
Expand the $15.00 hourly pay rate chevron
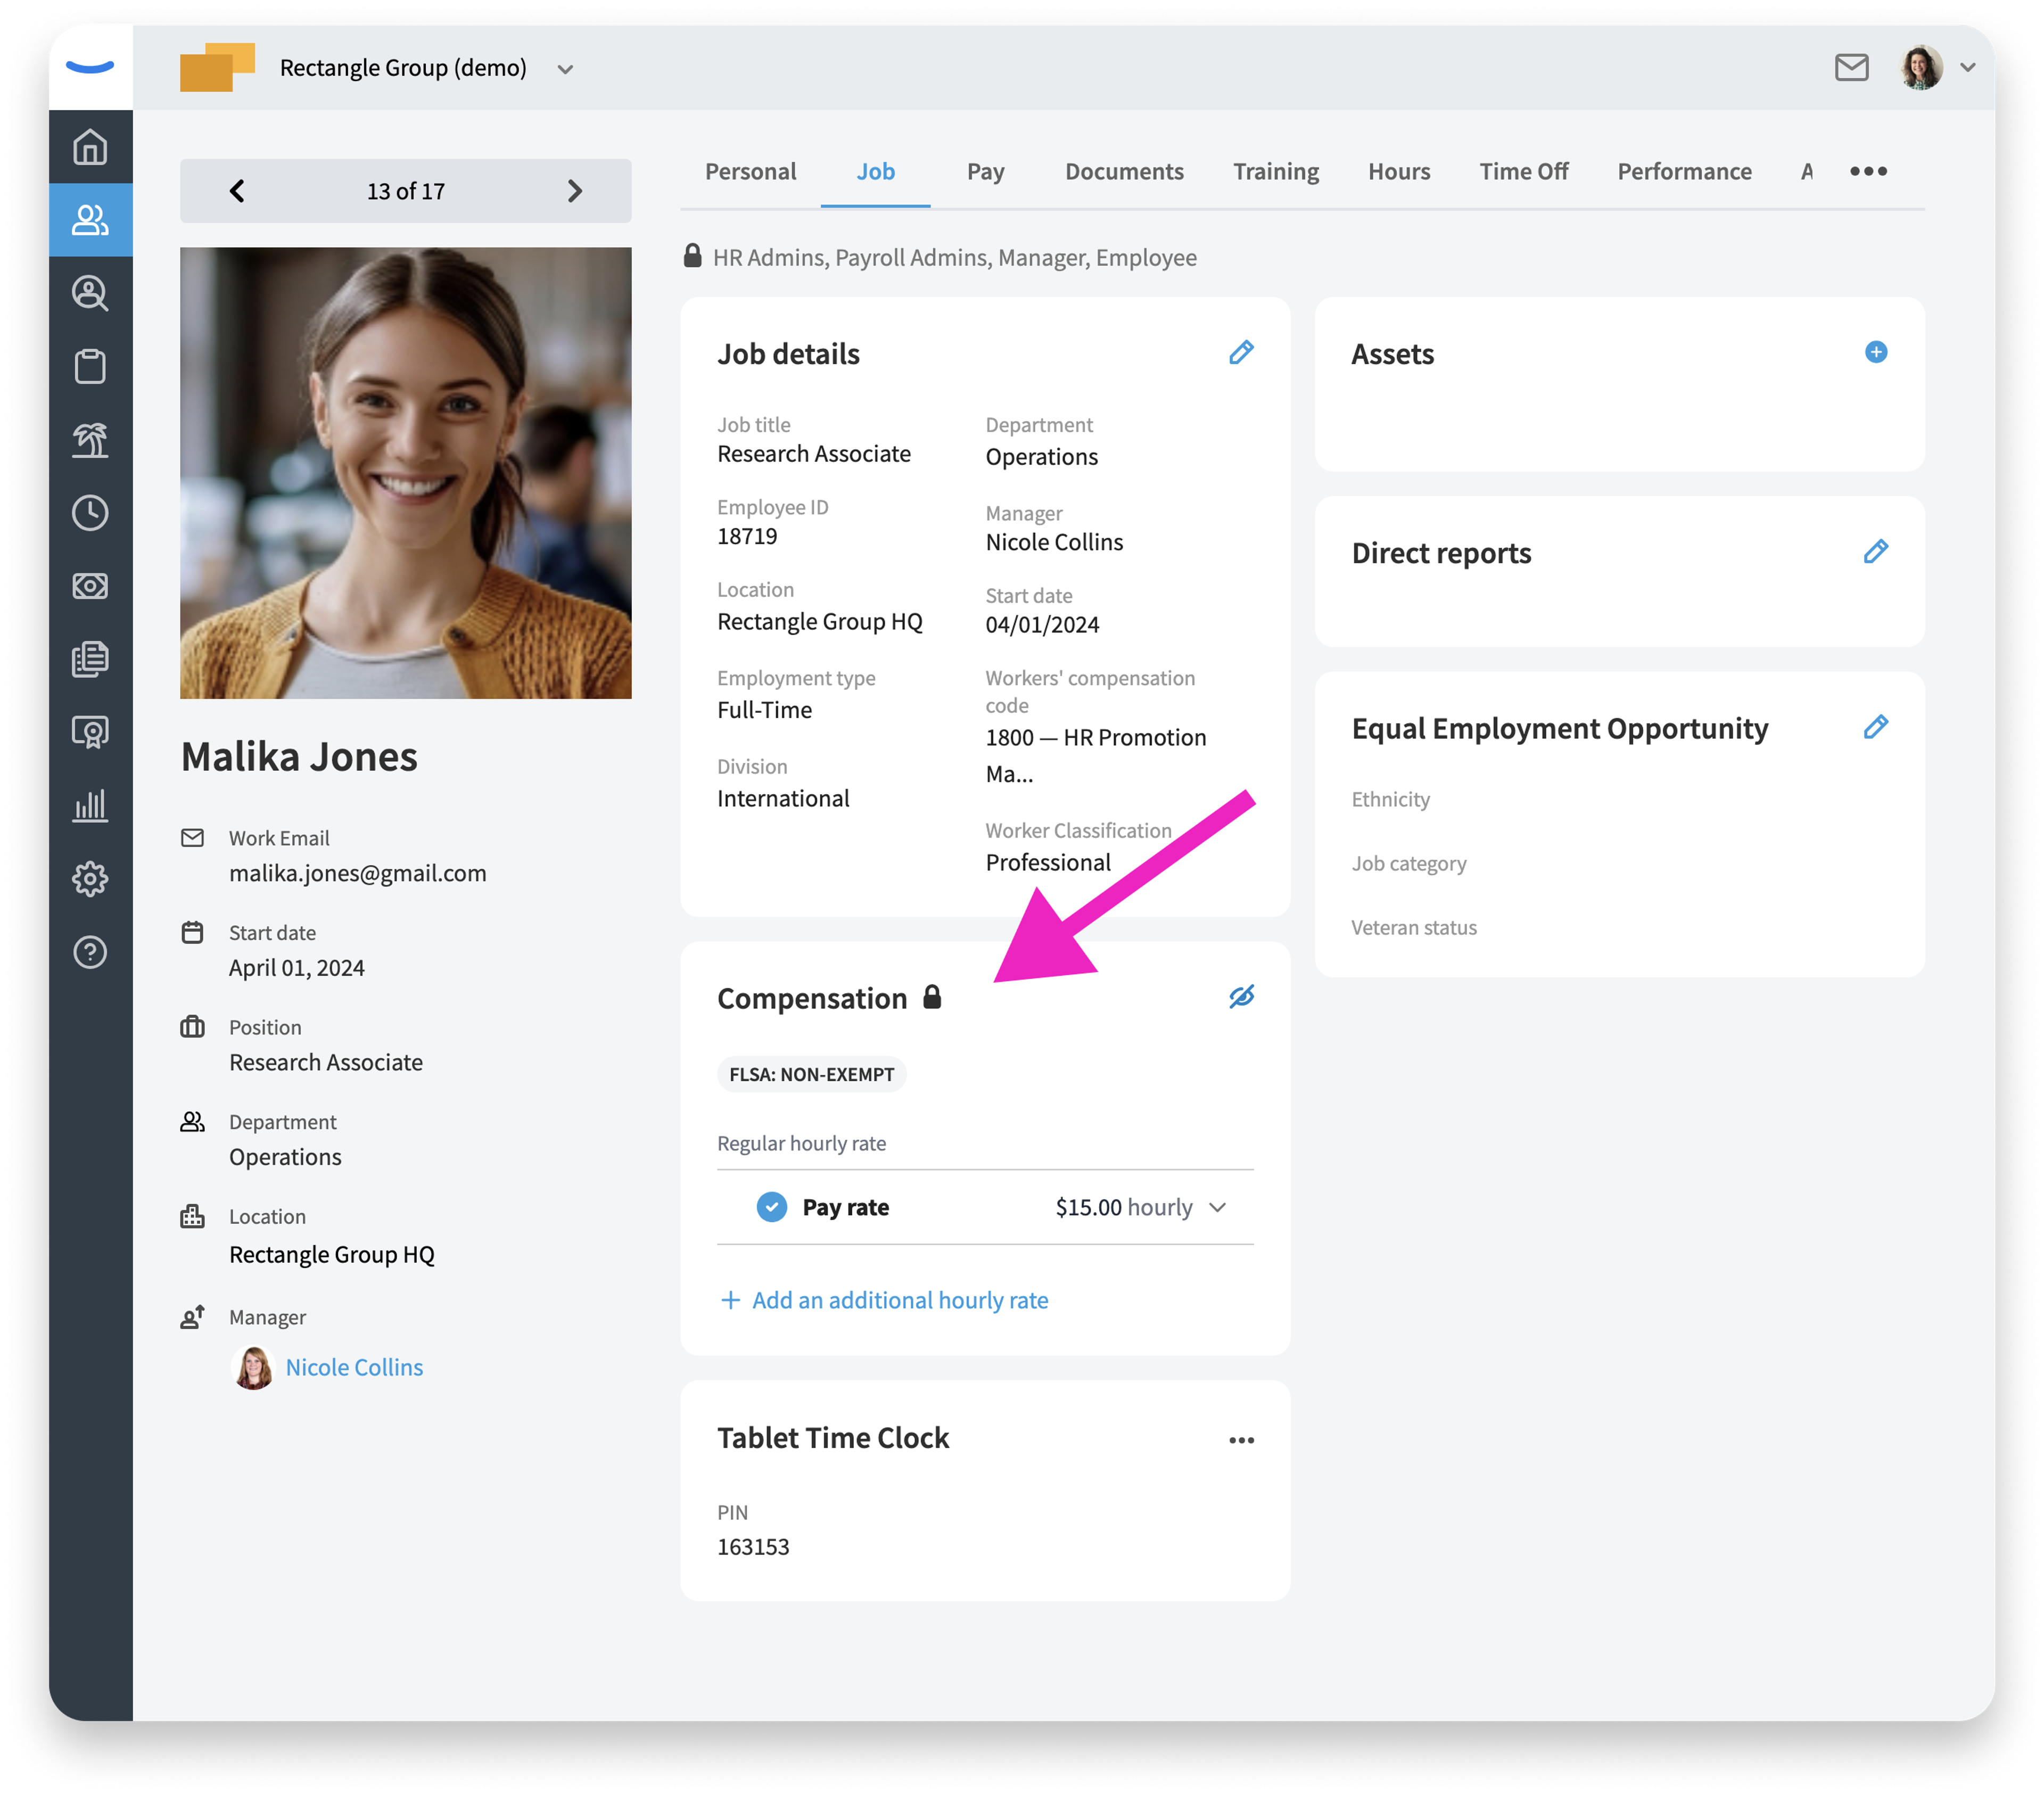coord(1218,1207)
